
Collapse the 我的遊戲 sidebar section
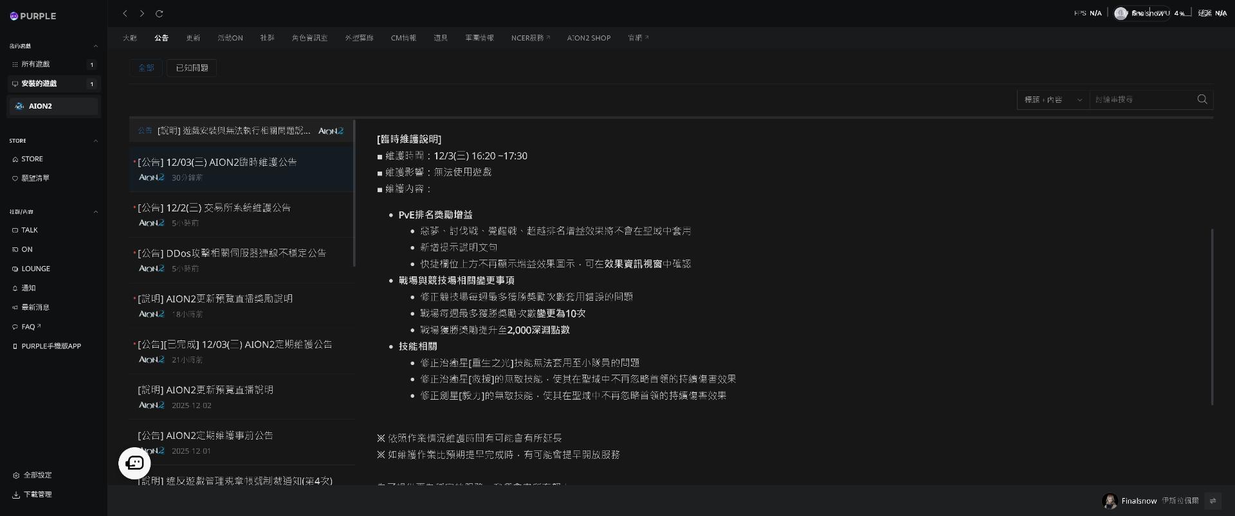pos(96,46)
